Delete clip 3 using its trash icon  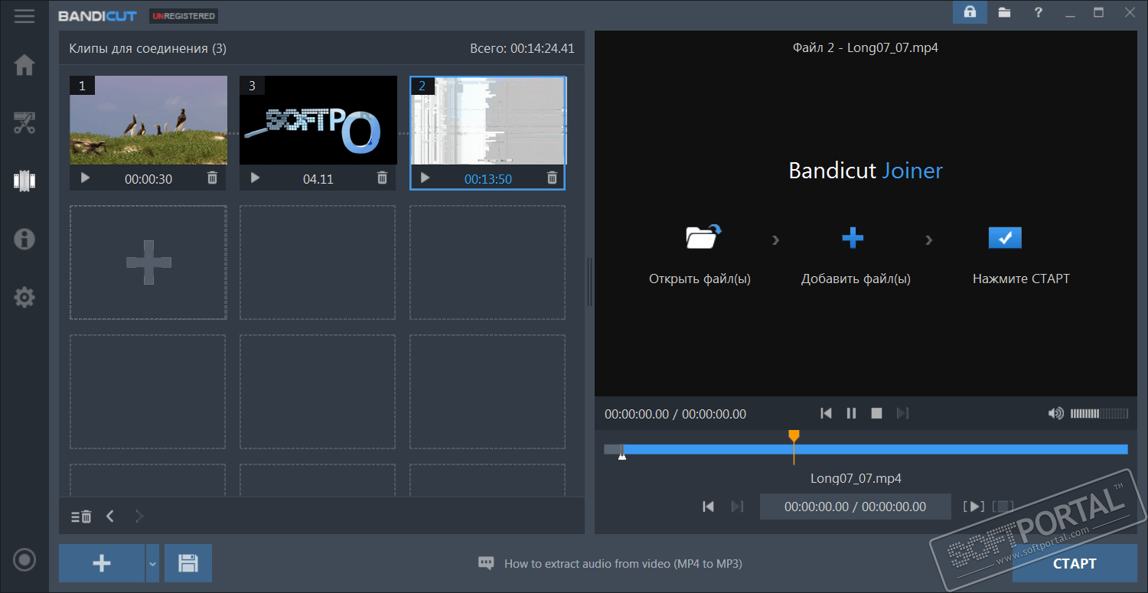pyautogui.click(x=382, y=178)
